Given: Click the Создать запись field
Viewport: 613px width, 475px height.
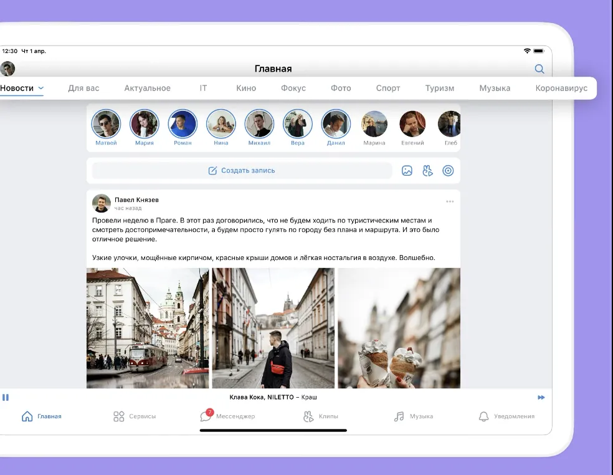Looking at the screenshot, I should pos(242,171).
